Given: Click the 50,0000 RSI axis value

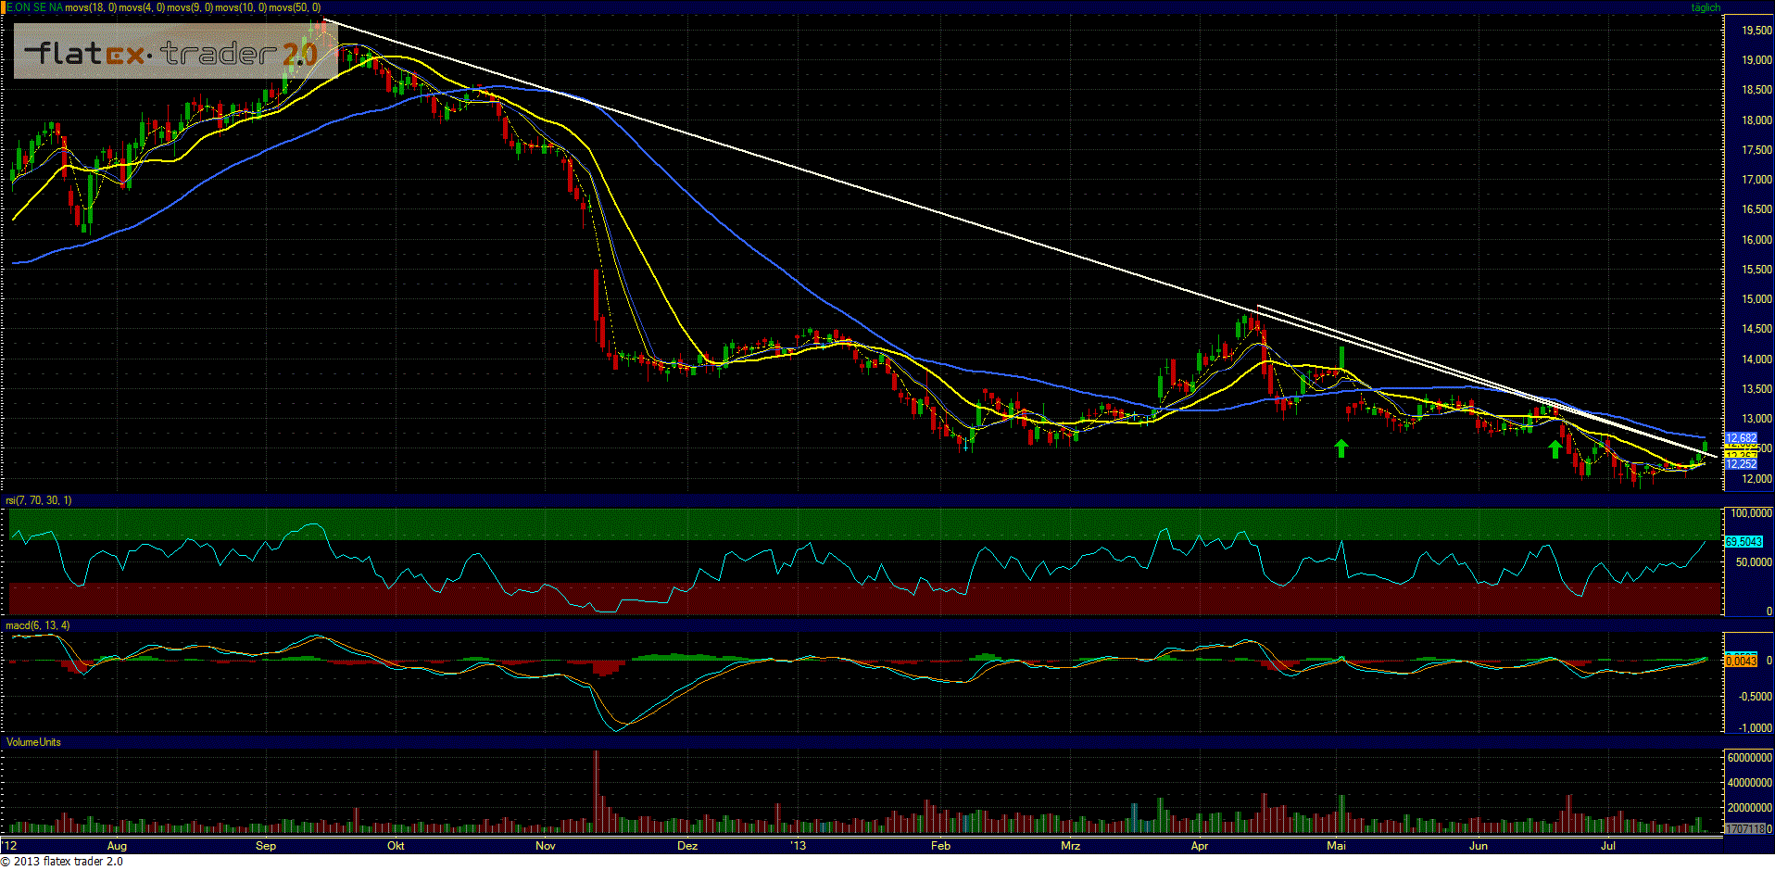Looking at the screenshot, I should [x=1754, y=562].
